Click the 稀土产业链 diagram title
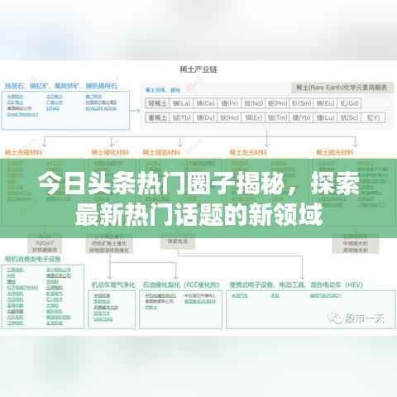Viewport: 397px width, 397px height. coord(198,69)
